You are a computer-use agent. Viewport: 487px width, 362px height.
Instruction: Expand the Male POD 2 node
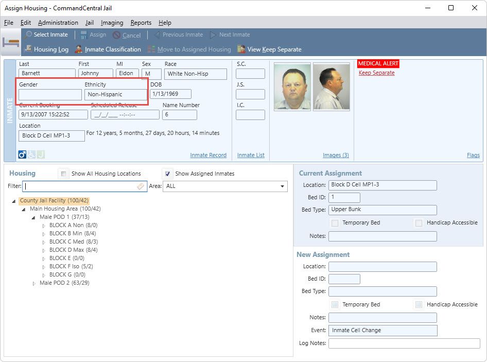pos(34,283)
